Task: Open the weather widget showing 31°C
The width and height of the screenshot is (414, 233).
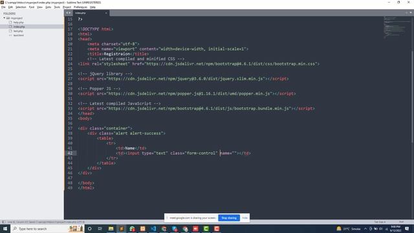Action: pos(349,228)
